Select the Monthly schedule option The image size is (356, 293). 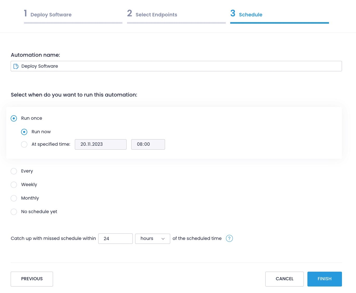tap(14, 198)
